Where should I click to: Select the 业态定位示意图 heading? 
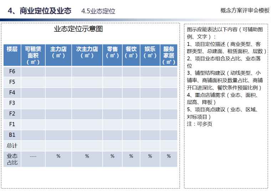tap(78, 29)
